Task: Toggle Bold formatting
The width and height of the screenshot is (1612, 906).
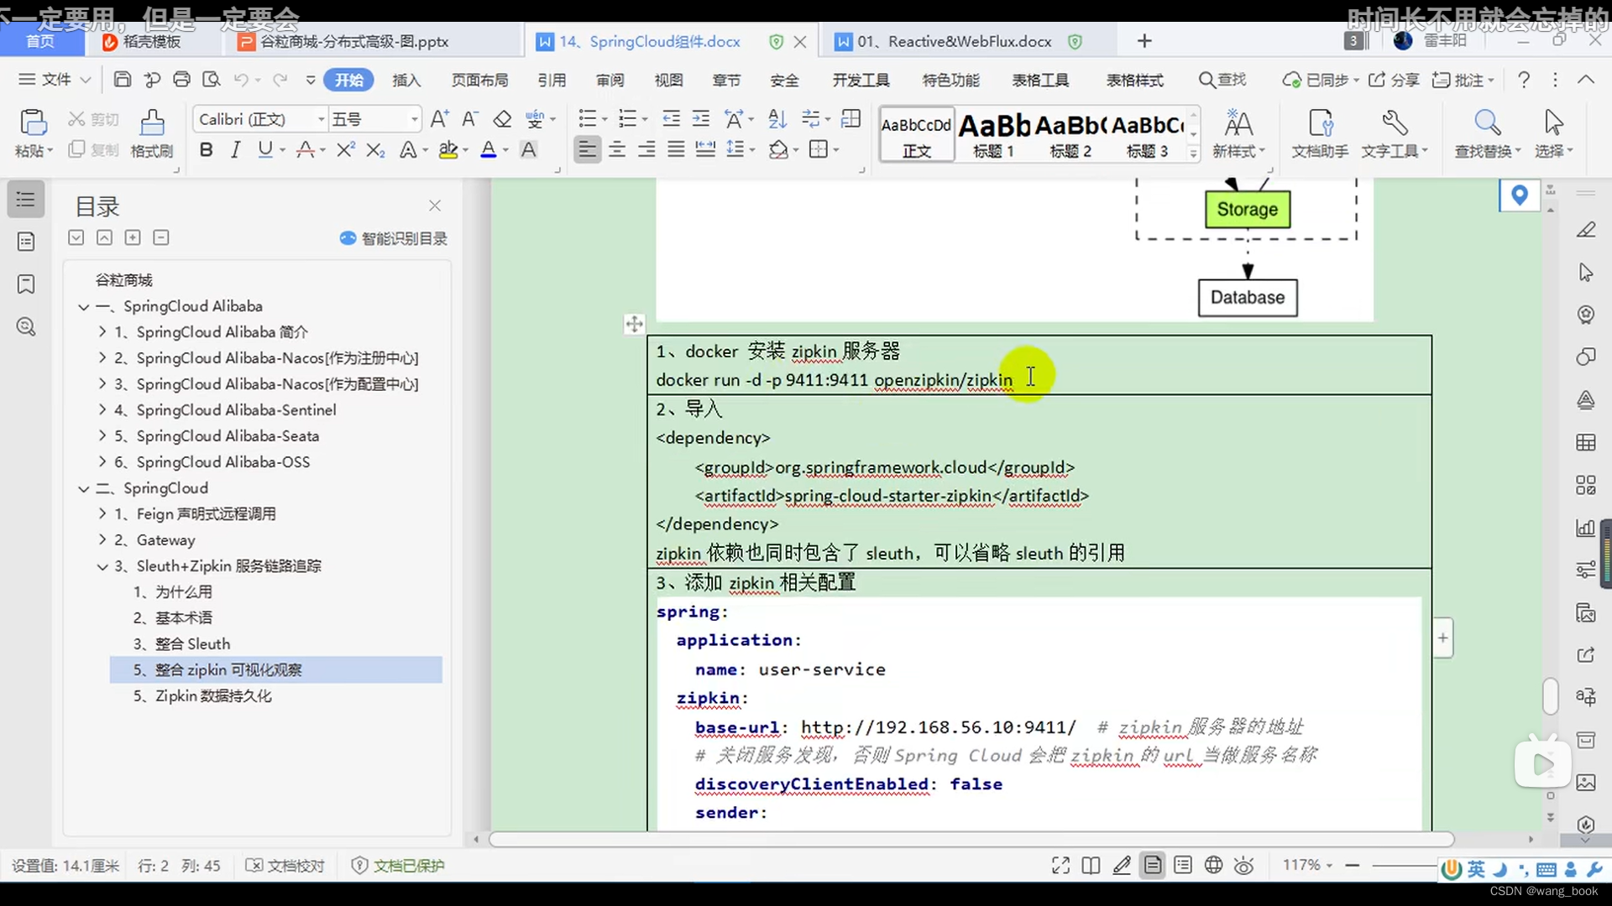Action: [x=206, y=149]
